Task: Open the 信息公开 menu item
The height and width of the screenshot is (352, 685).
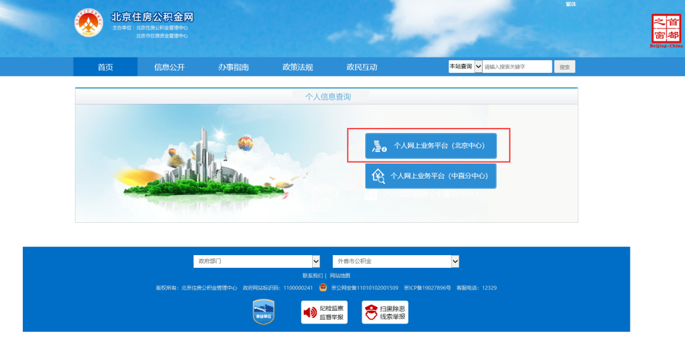Action: (169, 67)
